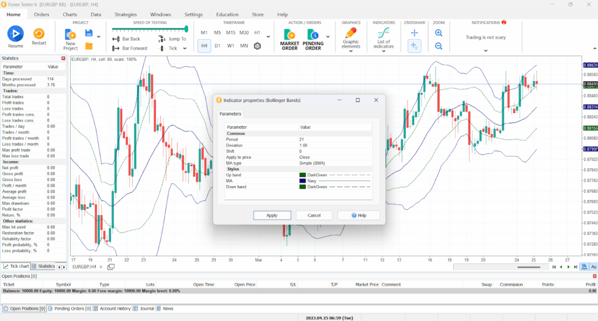Switch timeframe to M1
The image size is (598, 321).
204,33
